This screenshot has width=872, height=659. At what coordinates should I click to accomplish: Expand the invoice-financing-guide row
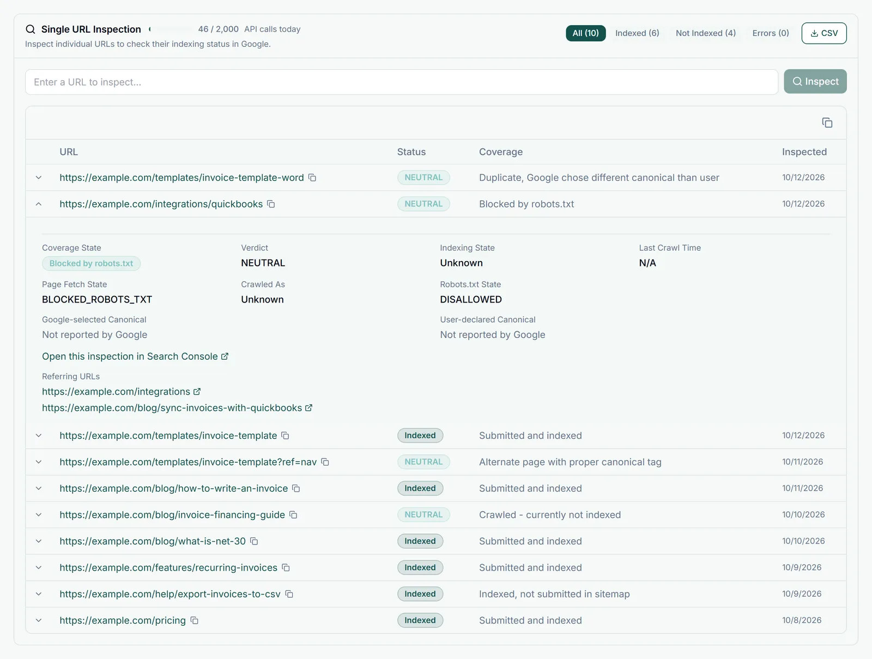coord(39,515)
